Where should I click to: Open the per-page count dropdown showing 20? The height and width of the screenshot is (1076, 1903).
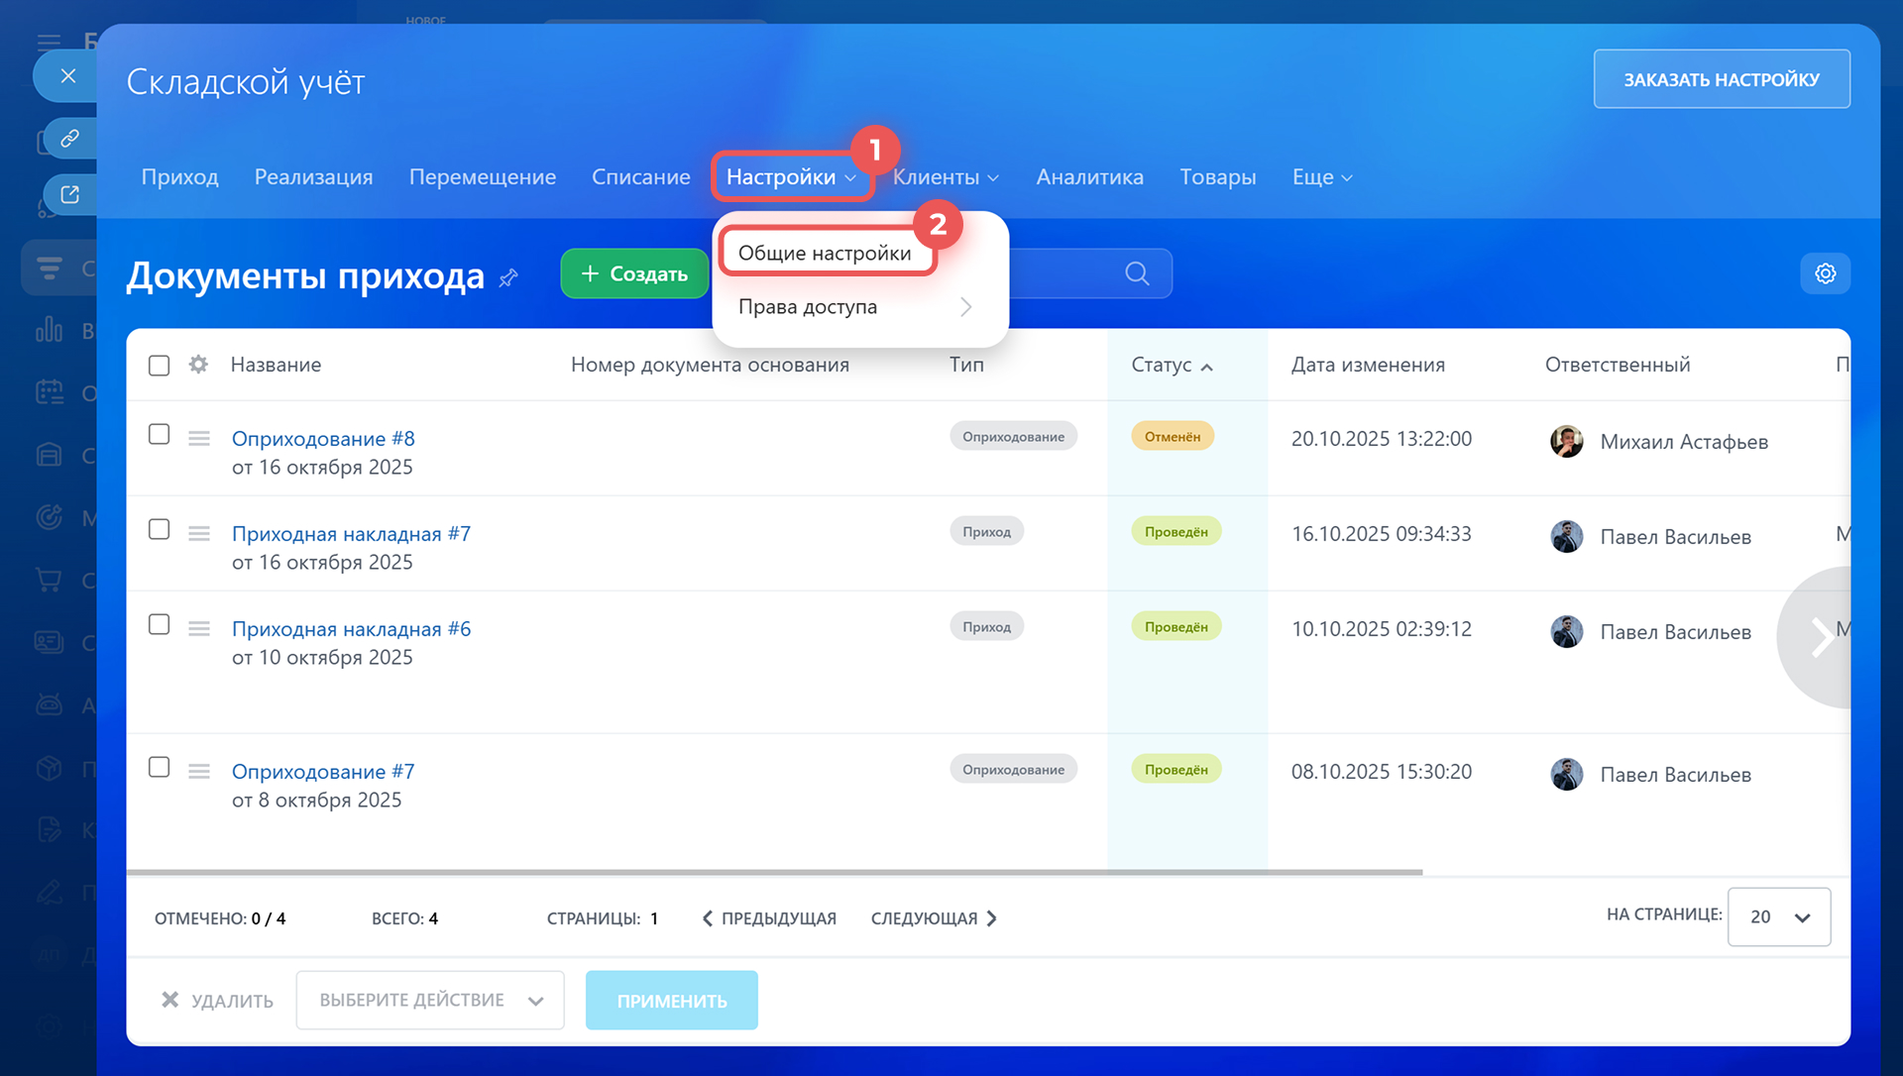[1778, 917]
